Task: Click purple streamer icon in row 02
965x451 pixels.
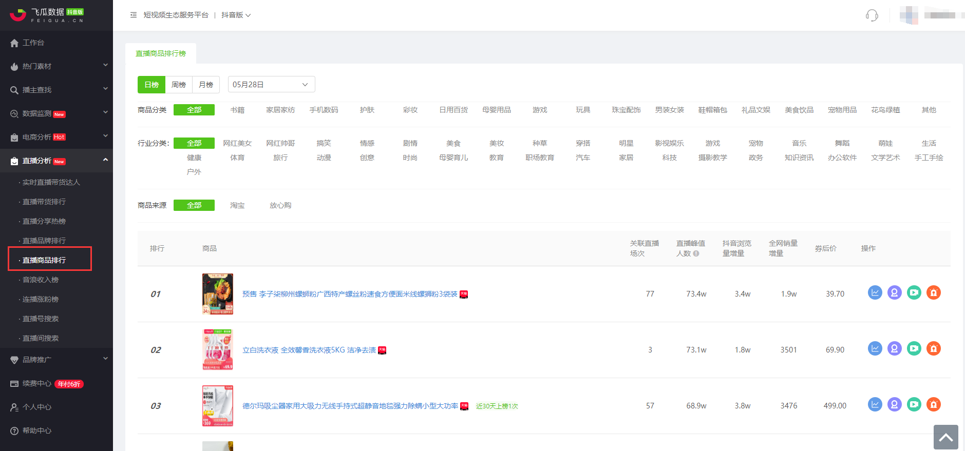Action: (894, 349)
